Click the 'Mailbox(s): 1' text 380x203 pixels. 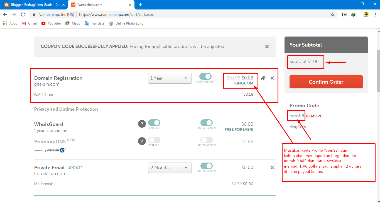point(45,184)
